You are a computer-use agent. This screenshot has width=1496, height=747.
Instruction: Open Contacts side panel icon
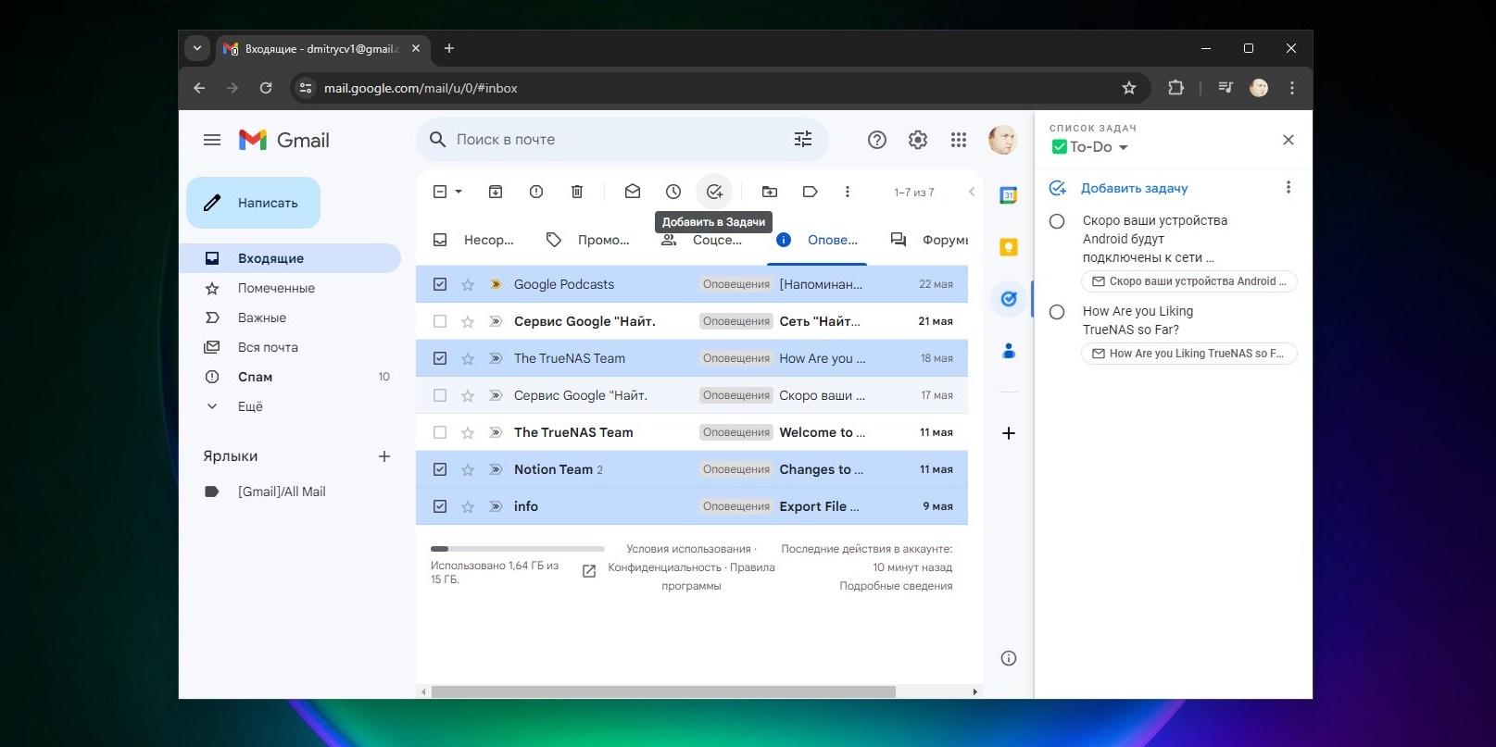point(1009,351)
